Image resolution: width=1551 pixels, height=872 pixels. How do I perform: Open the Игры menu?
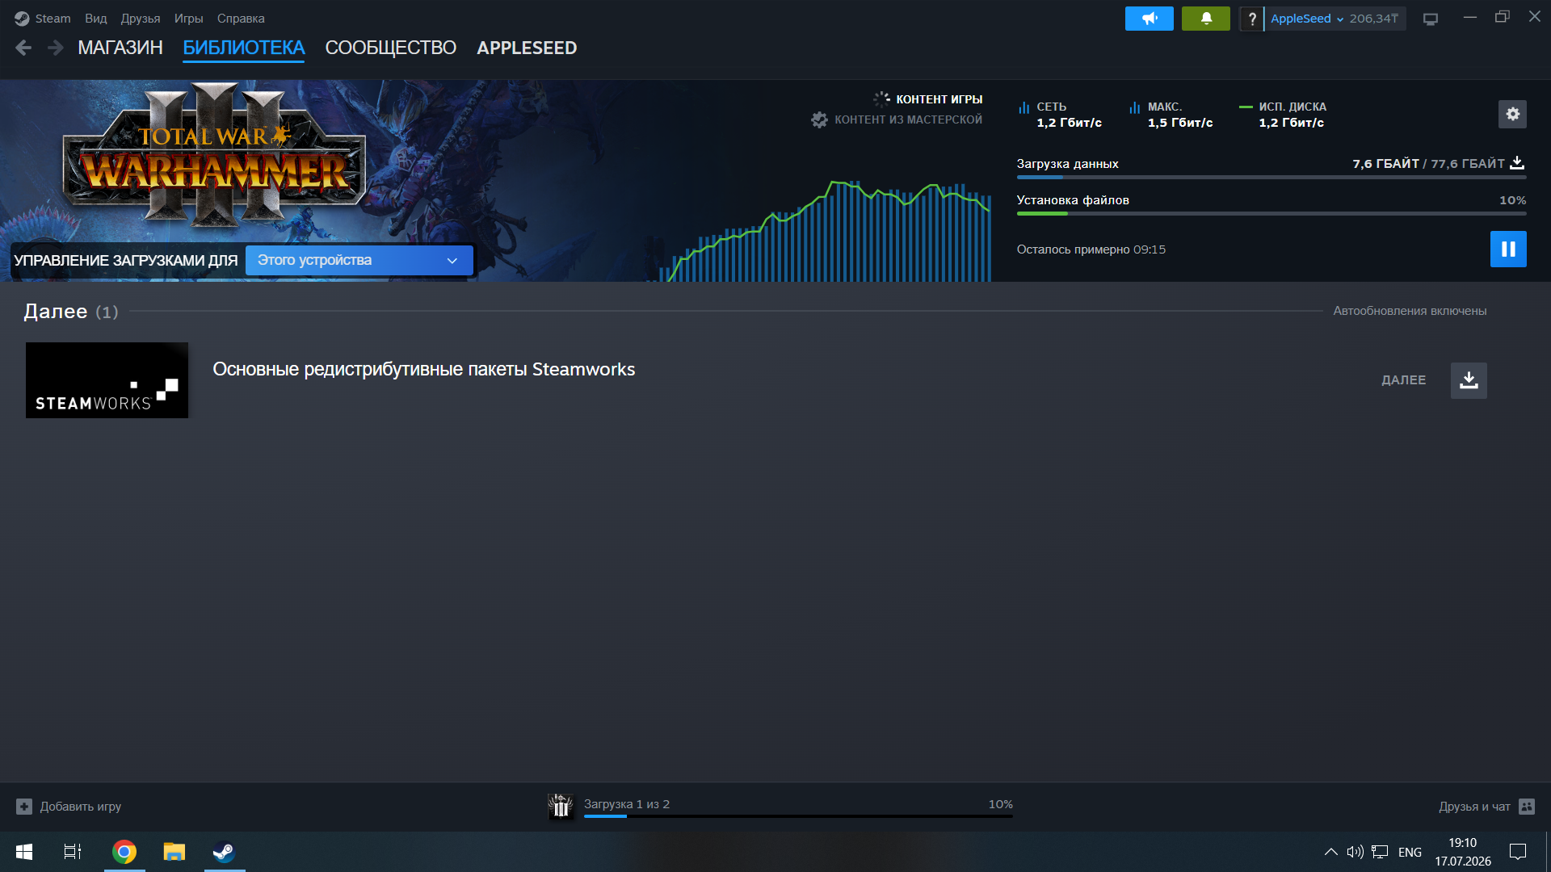coord(188,19)
